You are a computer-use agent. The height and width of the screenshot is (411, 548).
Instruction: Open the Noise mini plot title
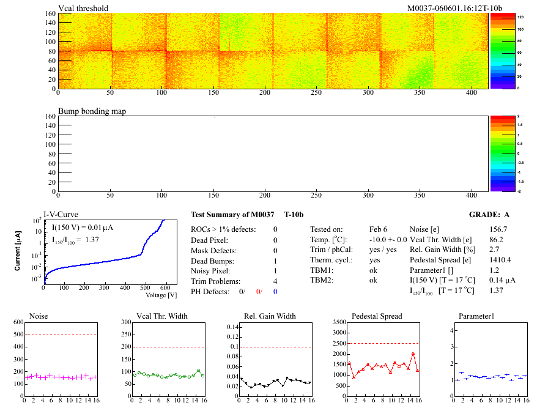[x=39, y=316]
